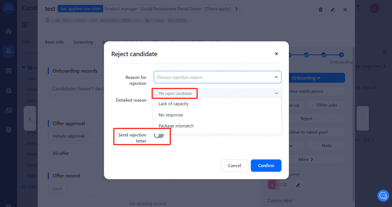Open the Screening tab
The width and height of the screenshot is (392, 207).
[x=83, y=42]
